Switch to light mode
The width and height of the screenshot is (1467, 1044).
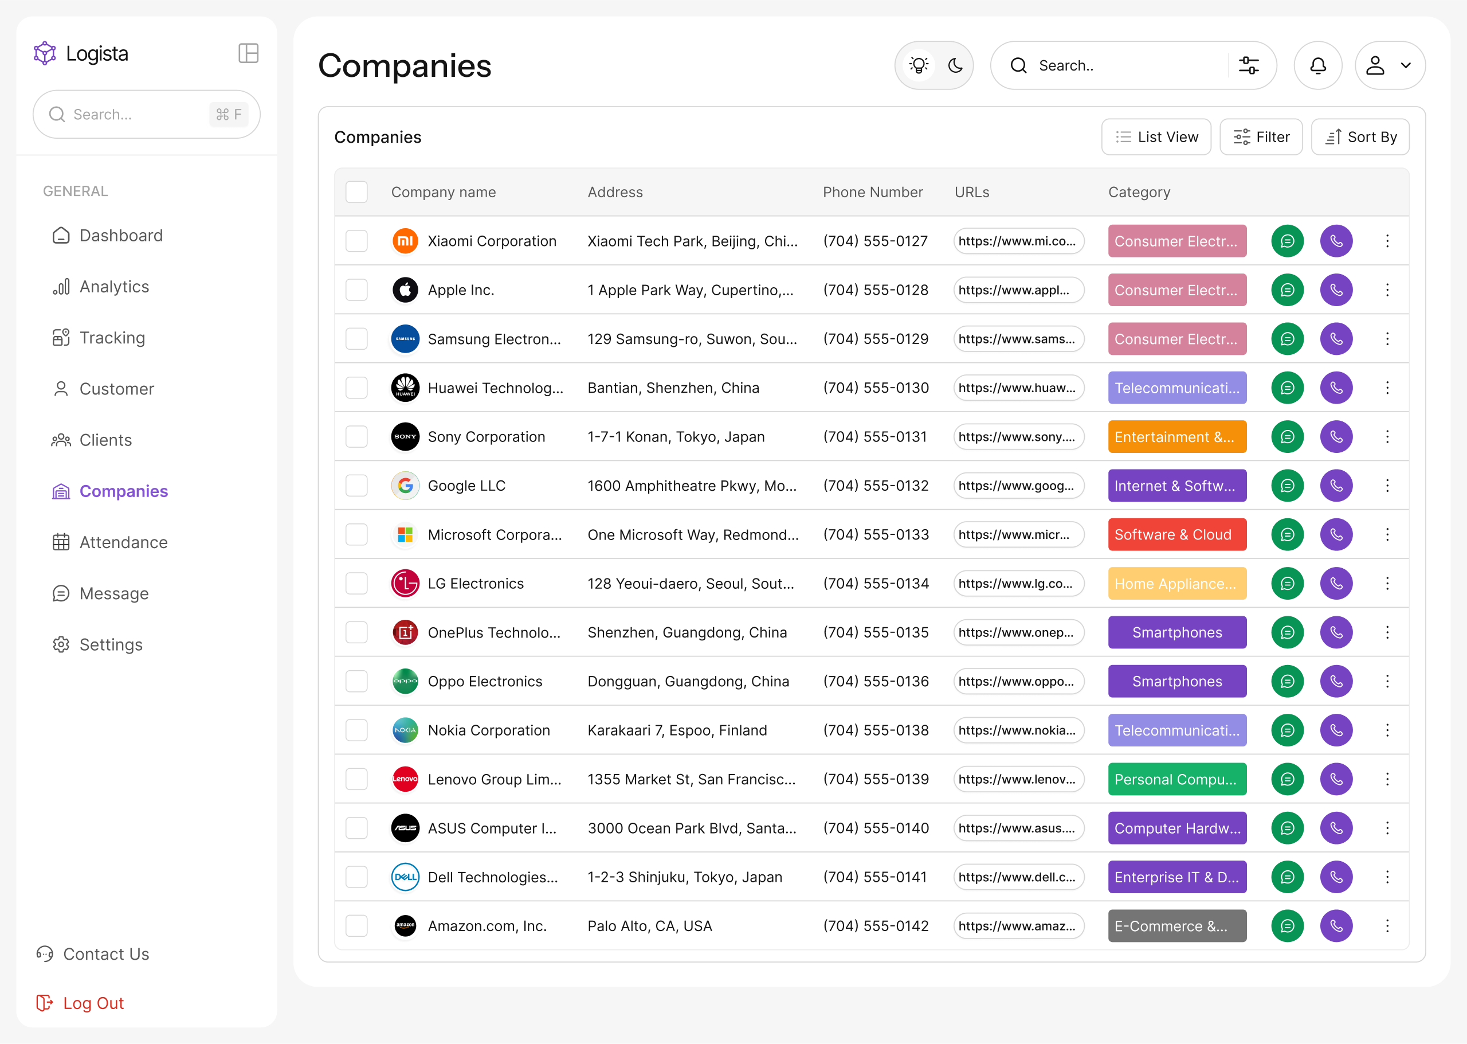pos(919,65)
